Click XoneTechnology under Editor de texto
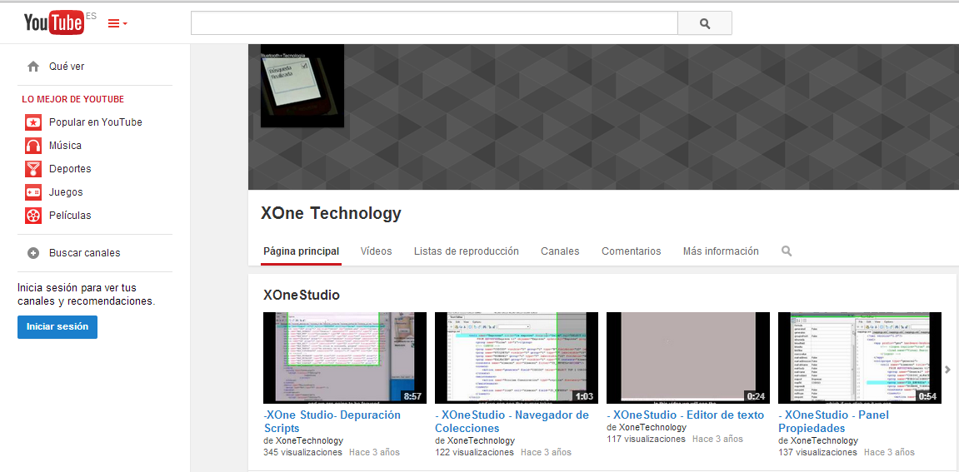 point(652,427)
